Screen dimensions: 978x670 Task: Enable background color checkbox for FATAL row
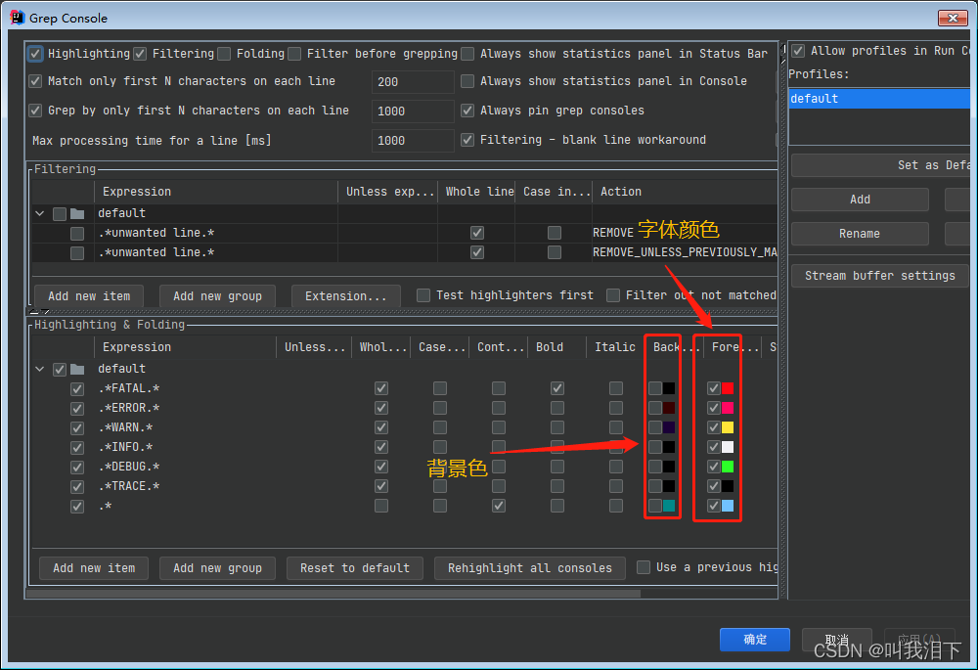654,388
